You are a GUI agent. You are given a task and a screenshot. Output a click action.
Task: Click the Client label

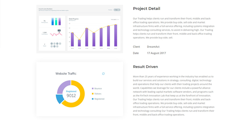coord(136,47)
